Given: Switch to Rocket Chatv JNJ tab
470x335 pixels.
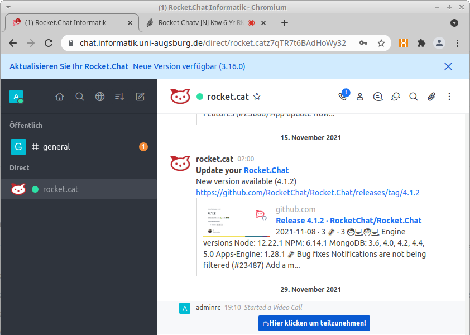Looking at the screenshot, I should (201, 23).
